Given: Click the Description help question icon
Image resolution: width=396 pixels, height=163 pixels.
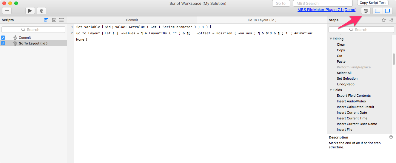Looking at the screenshot, I should click(x=391, y=137).
